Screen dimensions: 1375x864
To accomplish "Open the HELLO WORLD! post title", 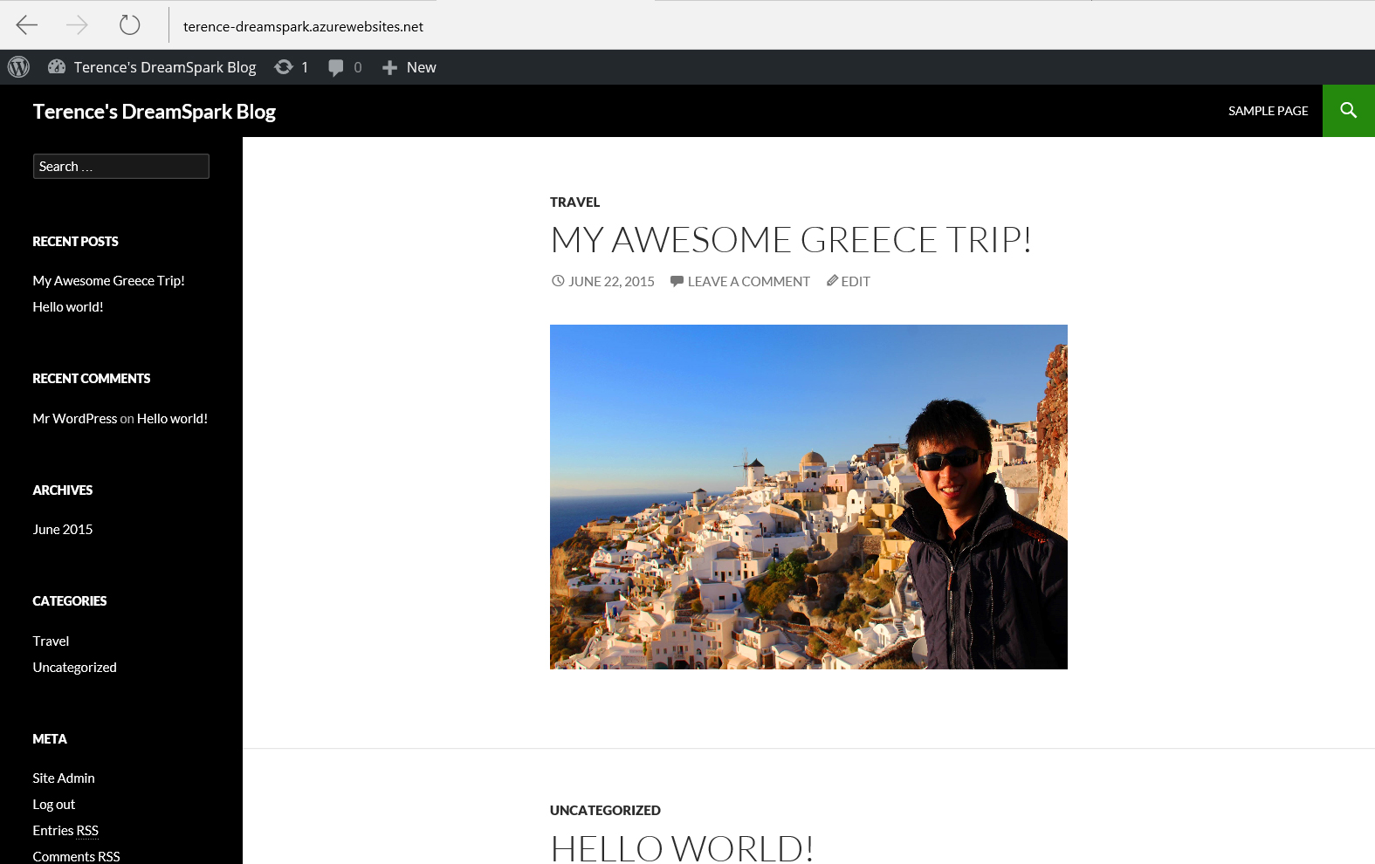I will pyautogui.click(x=682, y=848).
